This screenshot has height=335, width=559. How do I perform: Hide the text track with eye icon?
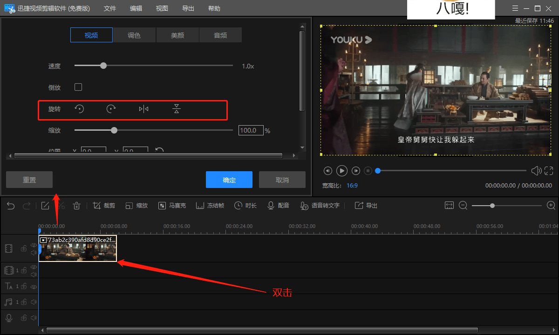pos(34,287)
